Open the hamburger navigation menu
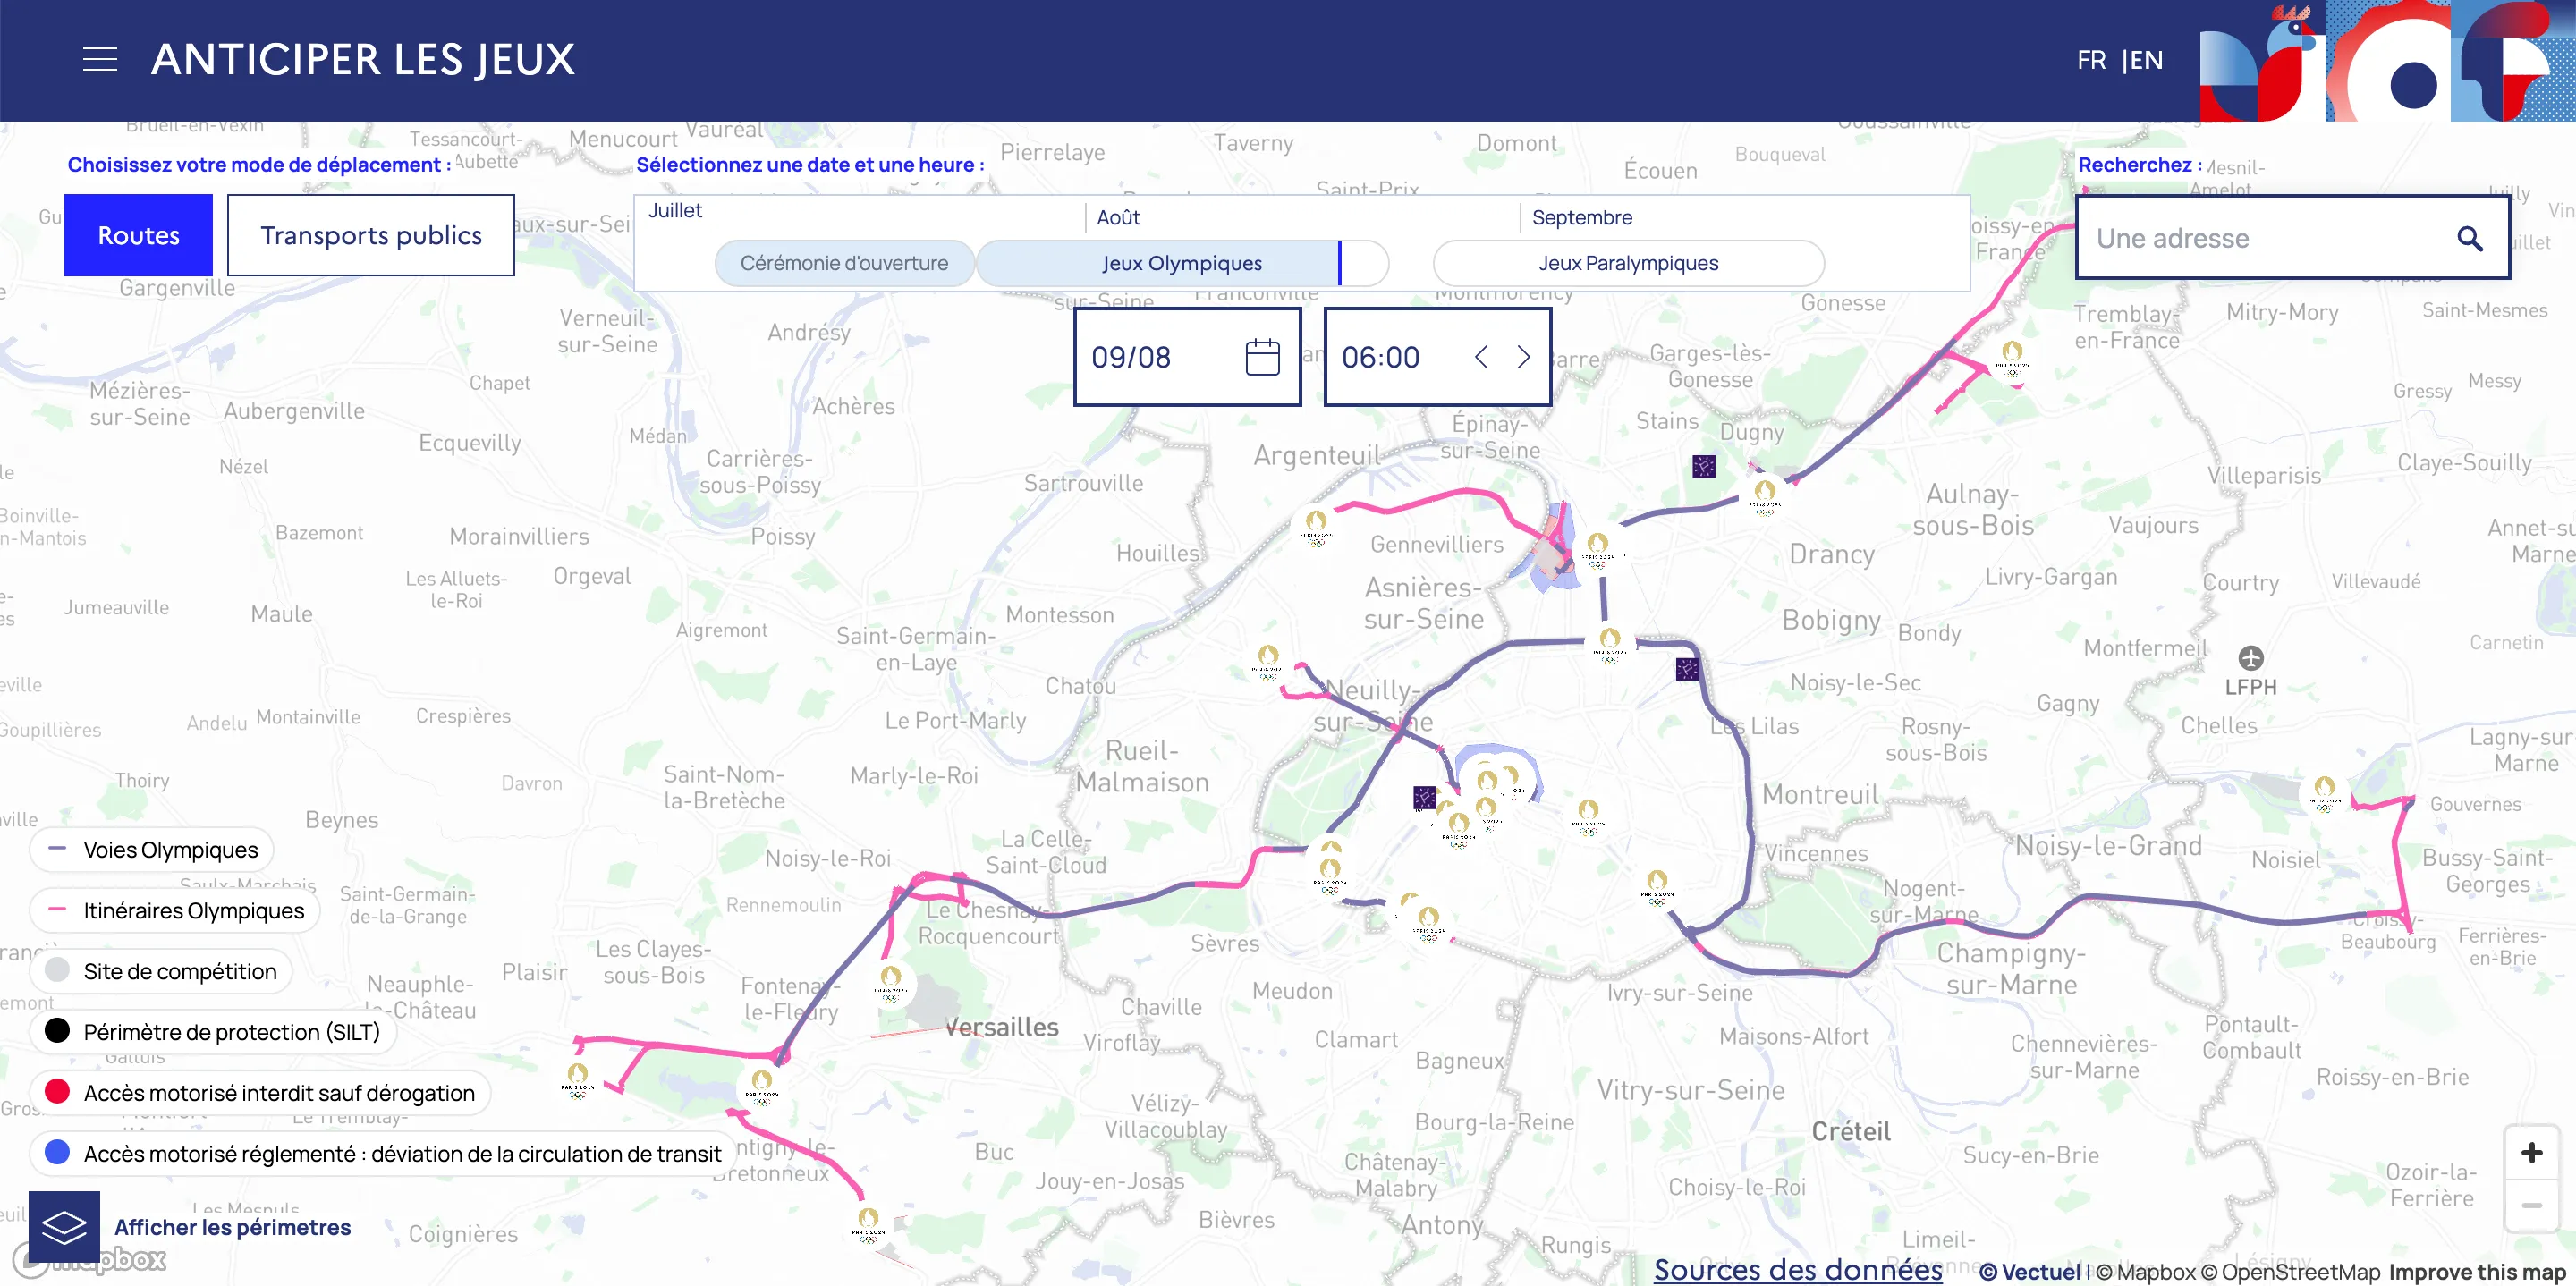 pos(99,58)
